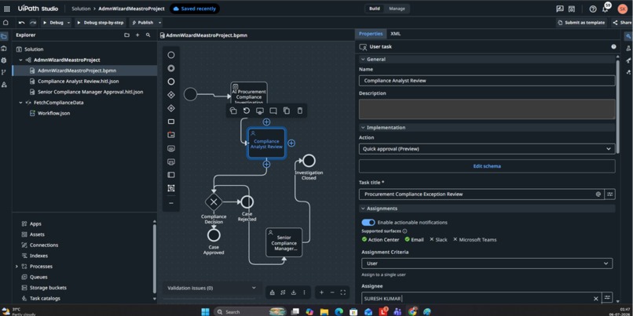Switch to the Properties tab
Image resolution: width=633 pixels, height=316 pixels.
(371, 34)
